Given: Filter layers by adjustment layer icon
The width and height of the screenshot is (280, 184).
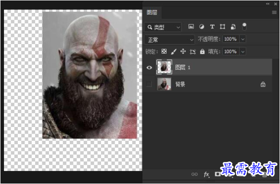Looking at the screenshot, I should 202,27.
